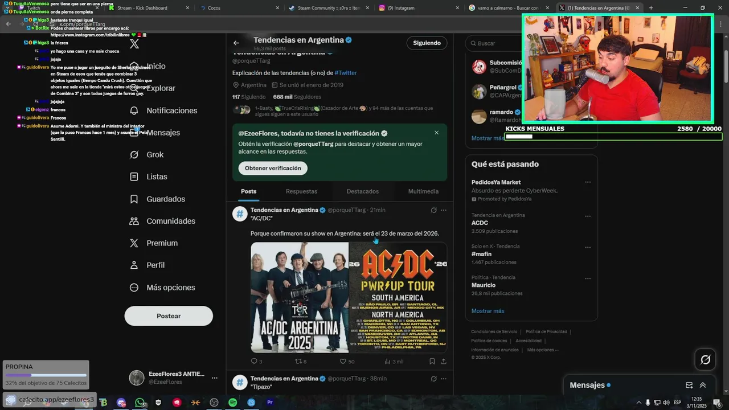
Task: Switch to the Multimedia tab
Action: [x=423, y=191]
